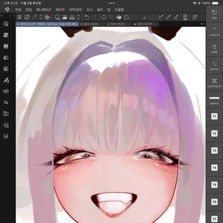
Task: Tap the battery 100% indicator in status bar
Action: tap(210, 3)
